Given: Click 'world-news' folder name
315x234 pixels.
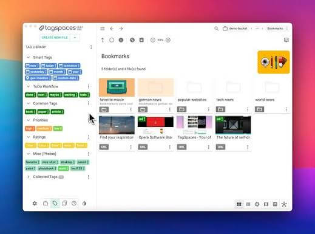Looking at the screenshot, I should coord(265,100).
